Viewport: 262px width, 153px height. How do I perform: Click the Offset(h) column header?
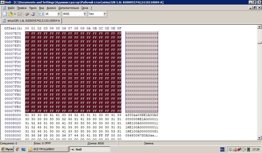coord(13,28)
